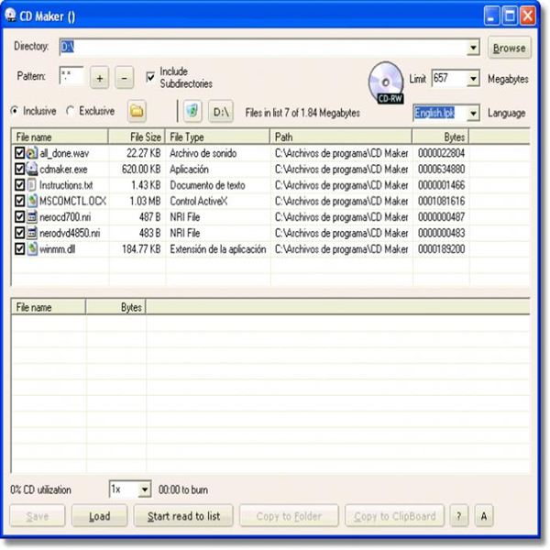The width and height of the screenshot is (550, 550).
Task: Minimize the CD Maker window
Action: pyautogui.click(x=491, y=16)
